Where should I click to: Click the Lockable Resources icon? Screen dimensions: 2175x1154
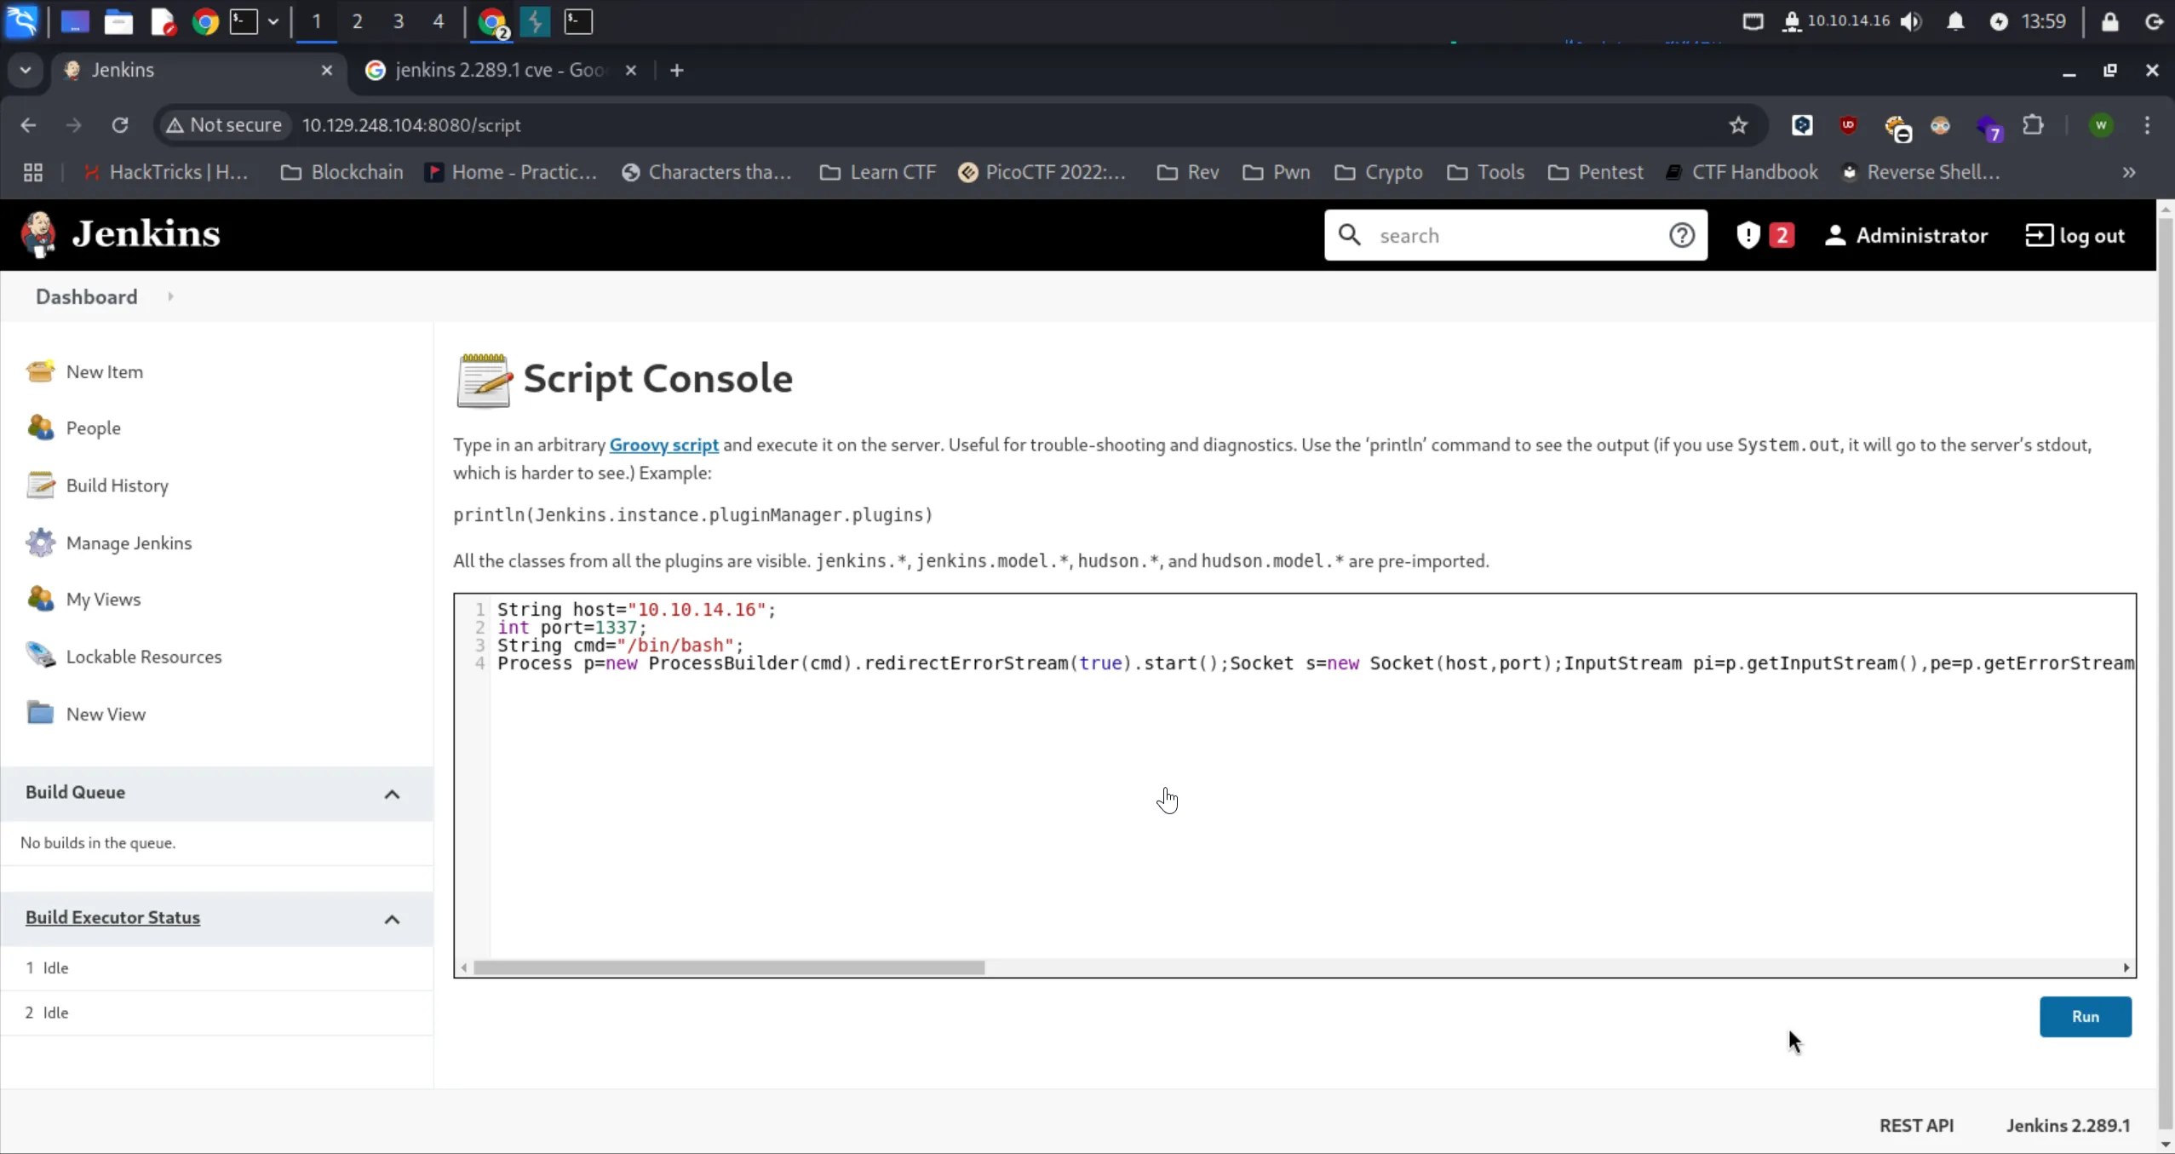point(40,656)
